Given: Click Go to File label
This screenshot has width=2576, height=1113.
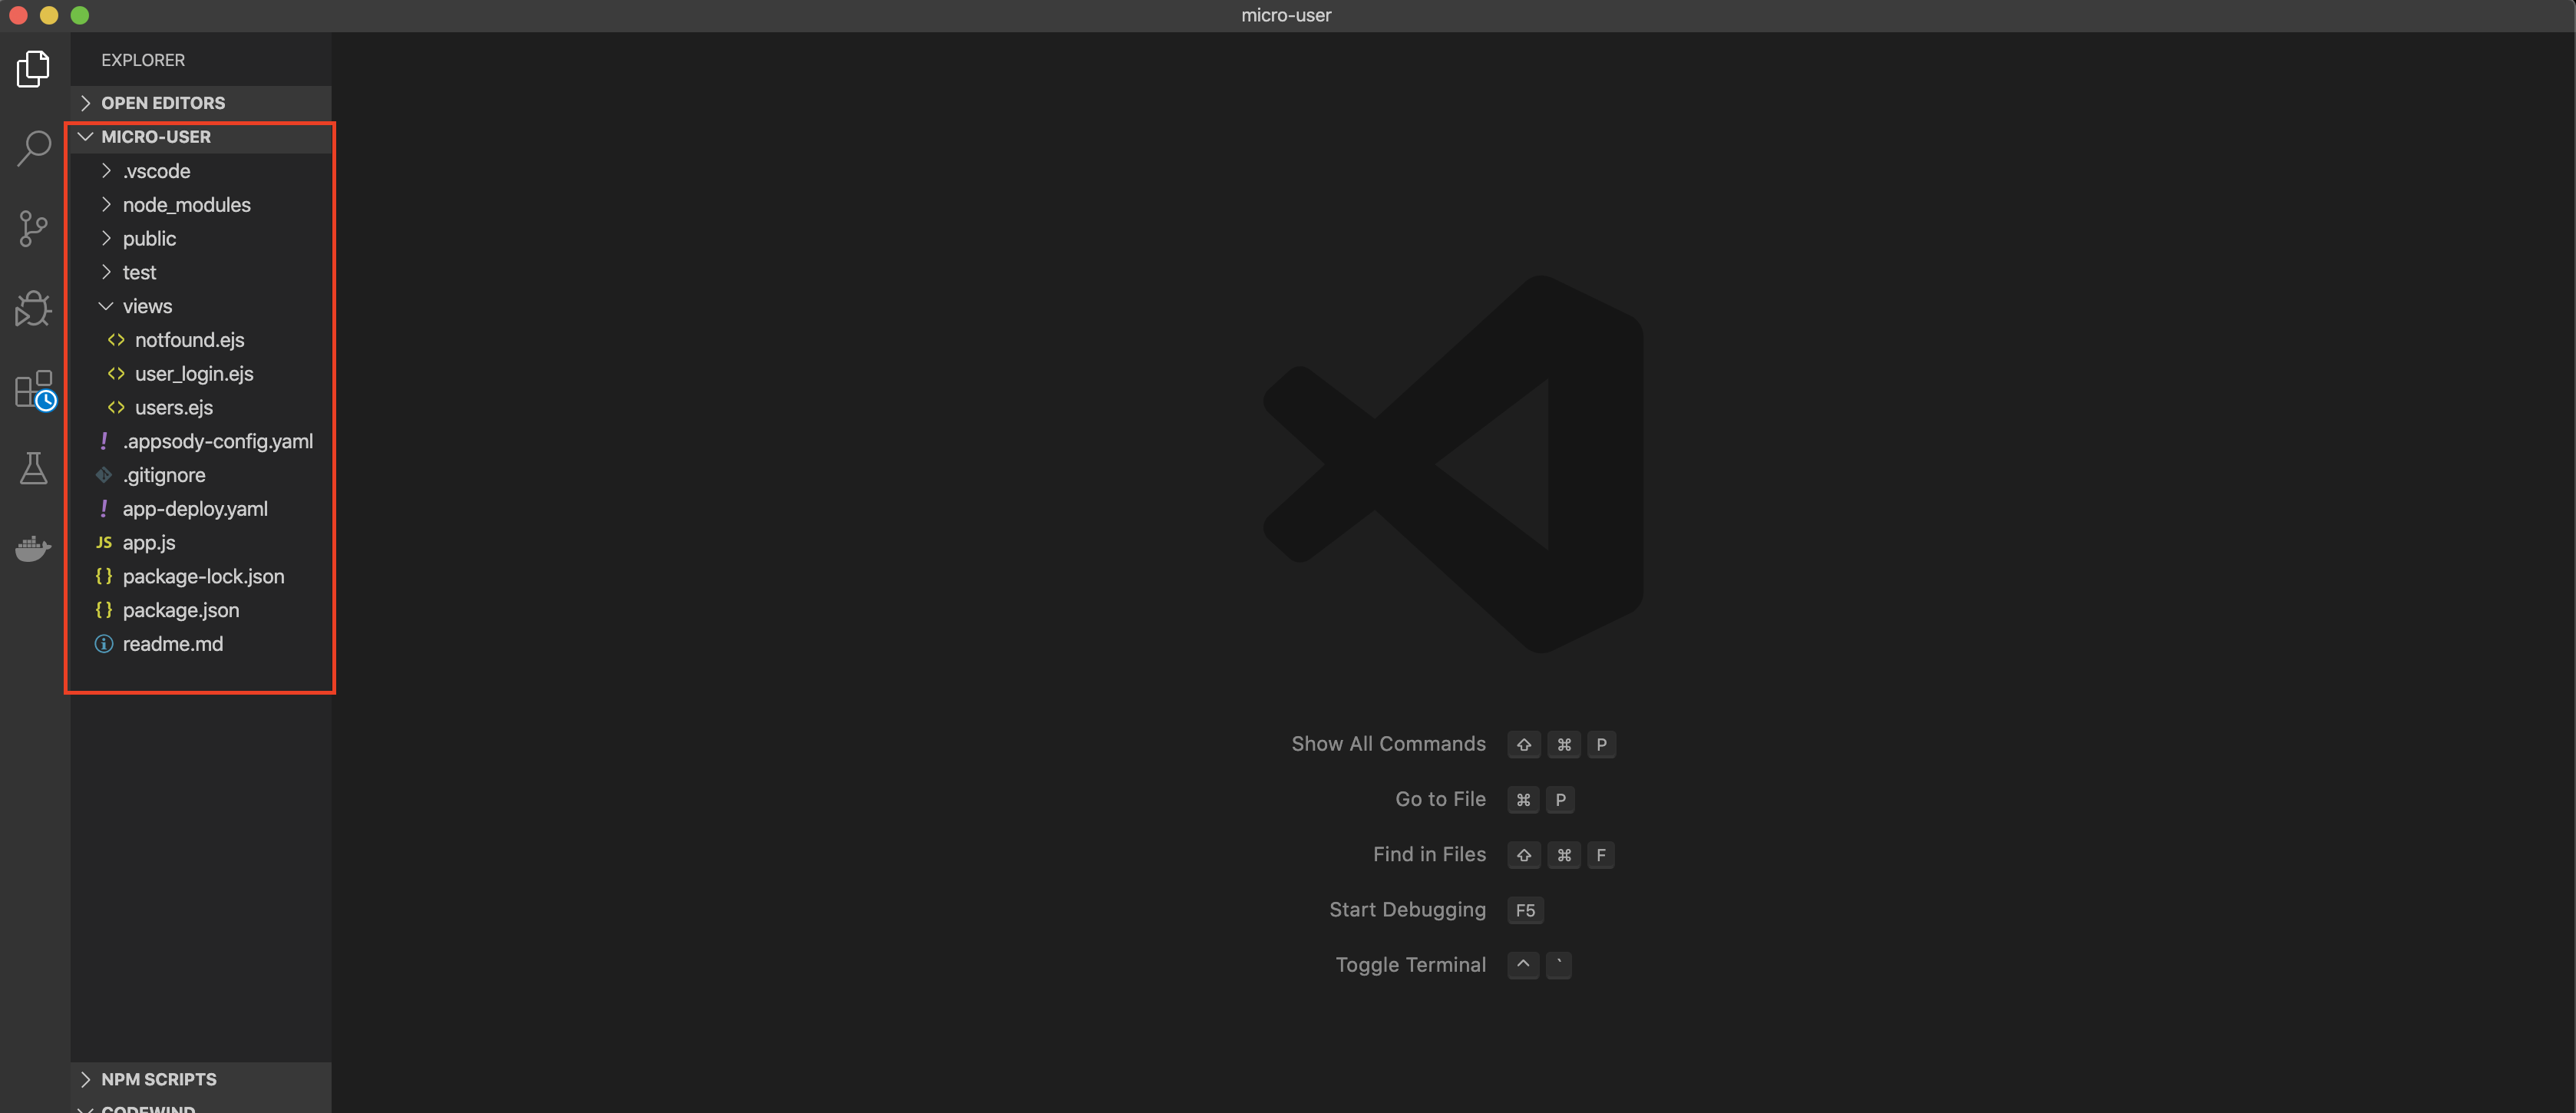Looking at the screenshot, I should (x=1440, y=799).
